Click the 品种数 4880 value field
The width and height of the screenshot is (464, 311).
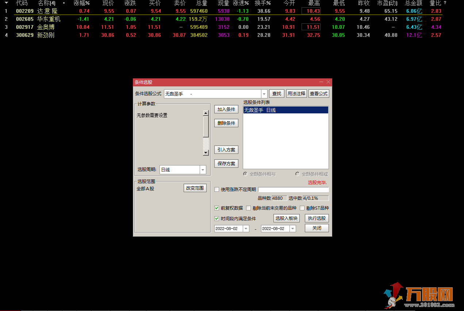(279, 198)
